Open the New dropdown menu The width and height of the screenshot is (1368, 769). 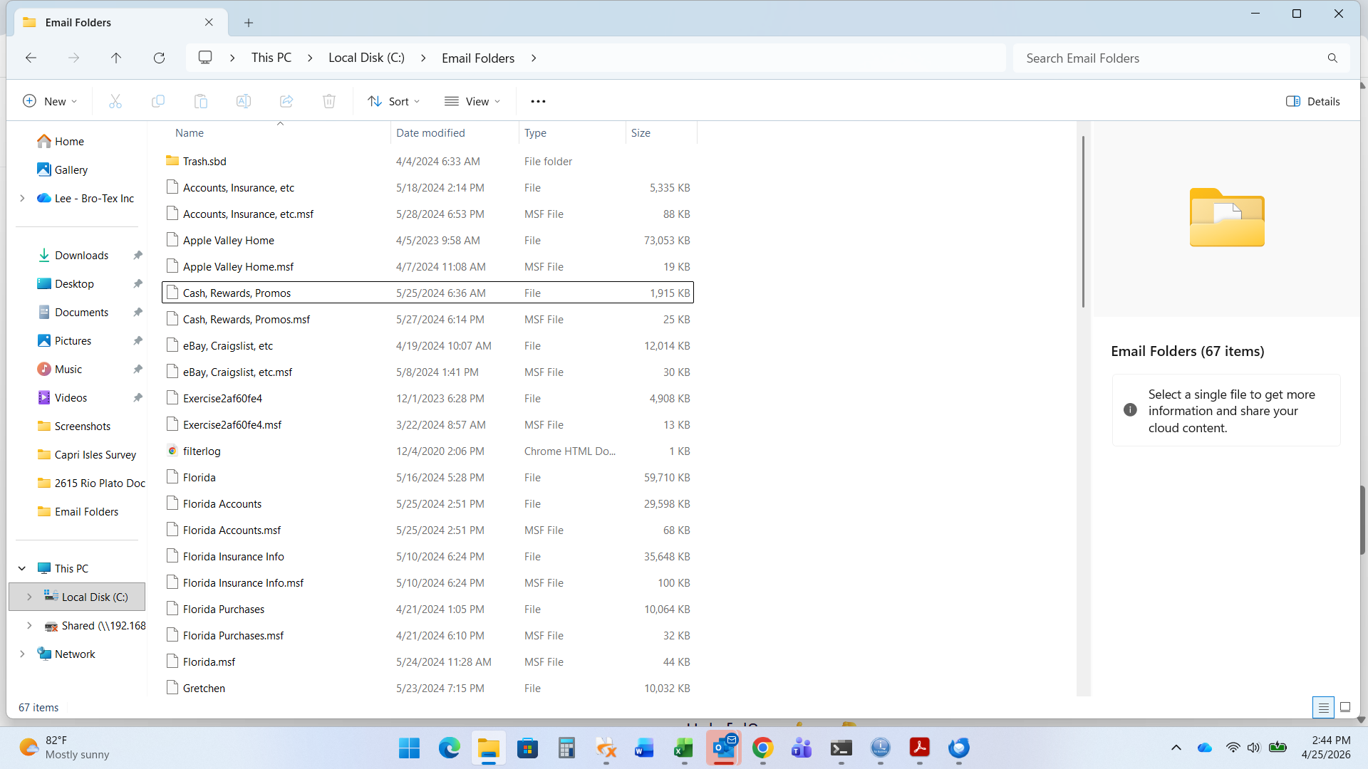coord(49,101)
